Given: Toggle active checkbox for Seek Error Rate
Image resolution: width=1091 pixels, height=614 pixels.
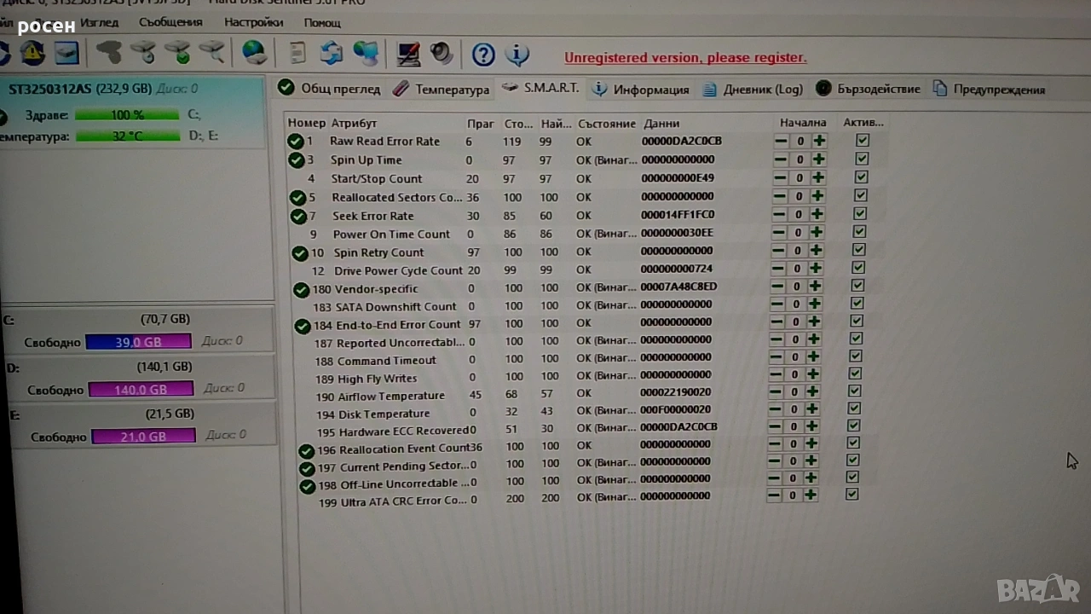Looking at the screenshot, I should click(x=860, y=214).
